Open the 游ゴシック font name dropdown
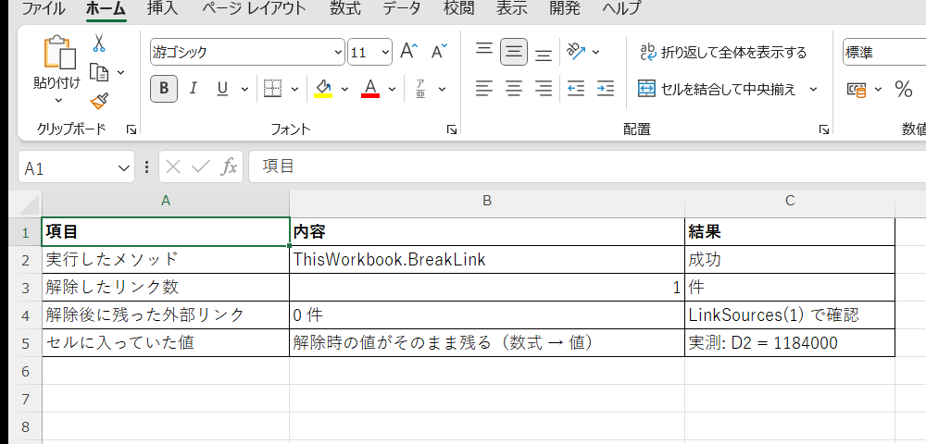 point(338,53)
